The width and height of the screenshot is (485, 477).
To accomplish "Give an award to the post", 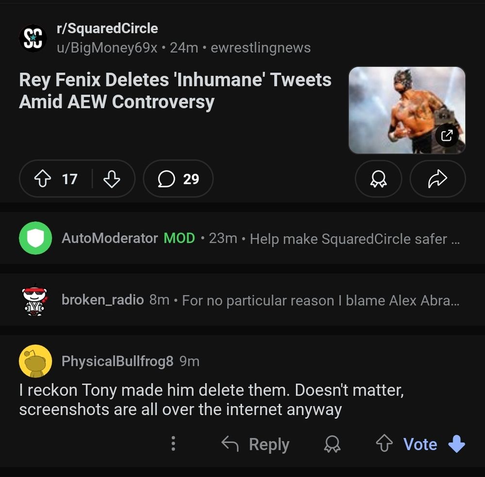I will [x=378, y=179].
